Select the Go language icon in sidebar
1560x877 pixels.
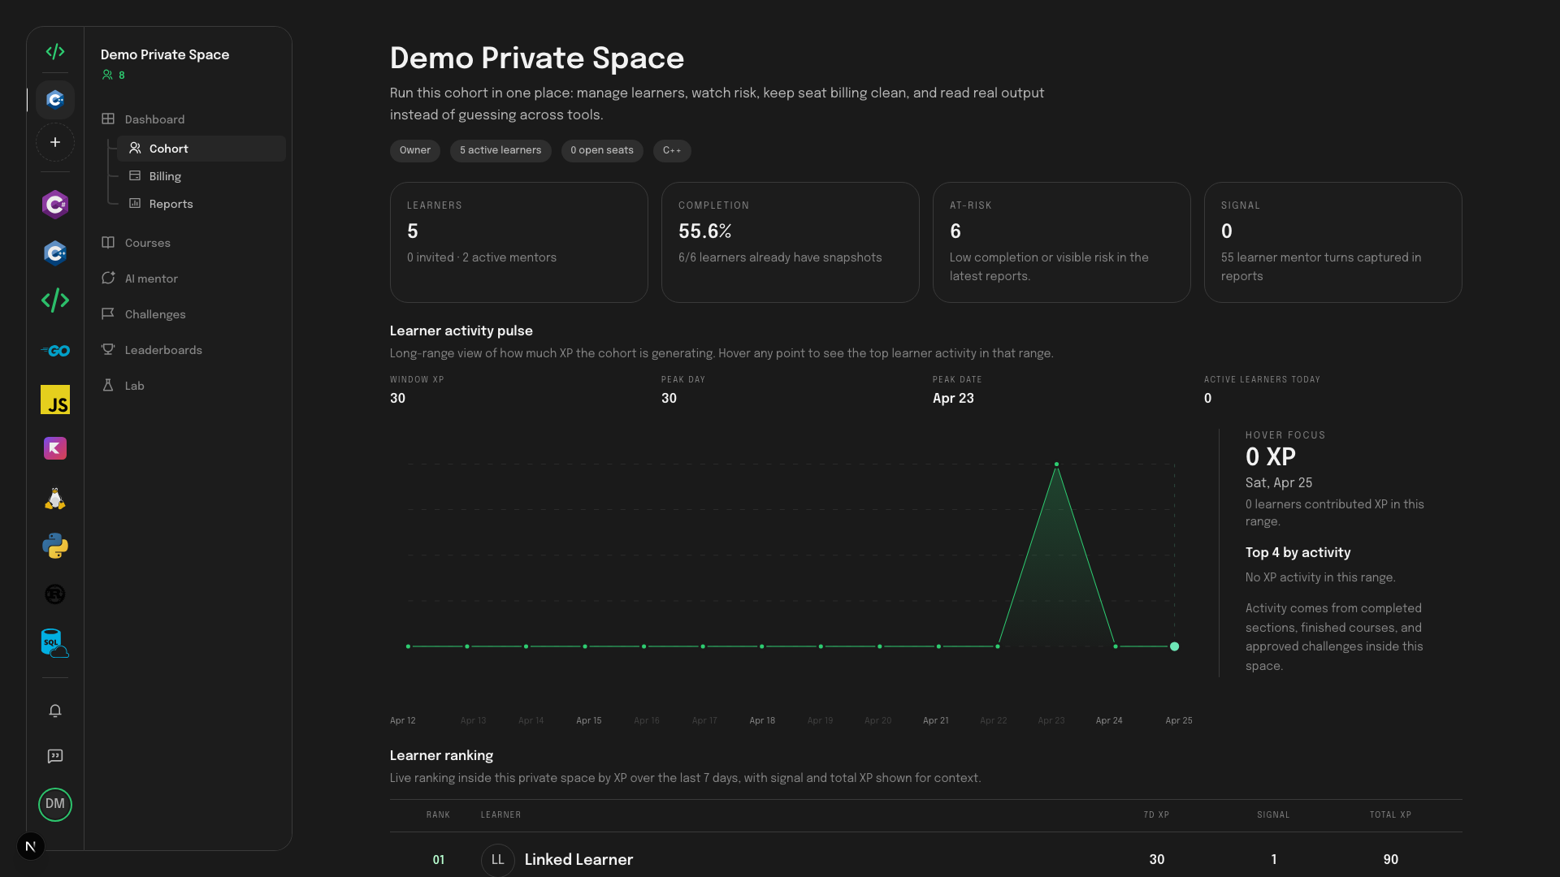(55, 351)
